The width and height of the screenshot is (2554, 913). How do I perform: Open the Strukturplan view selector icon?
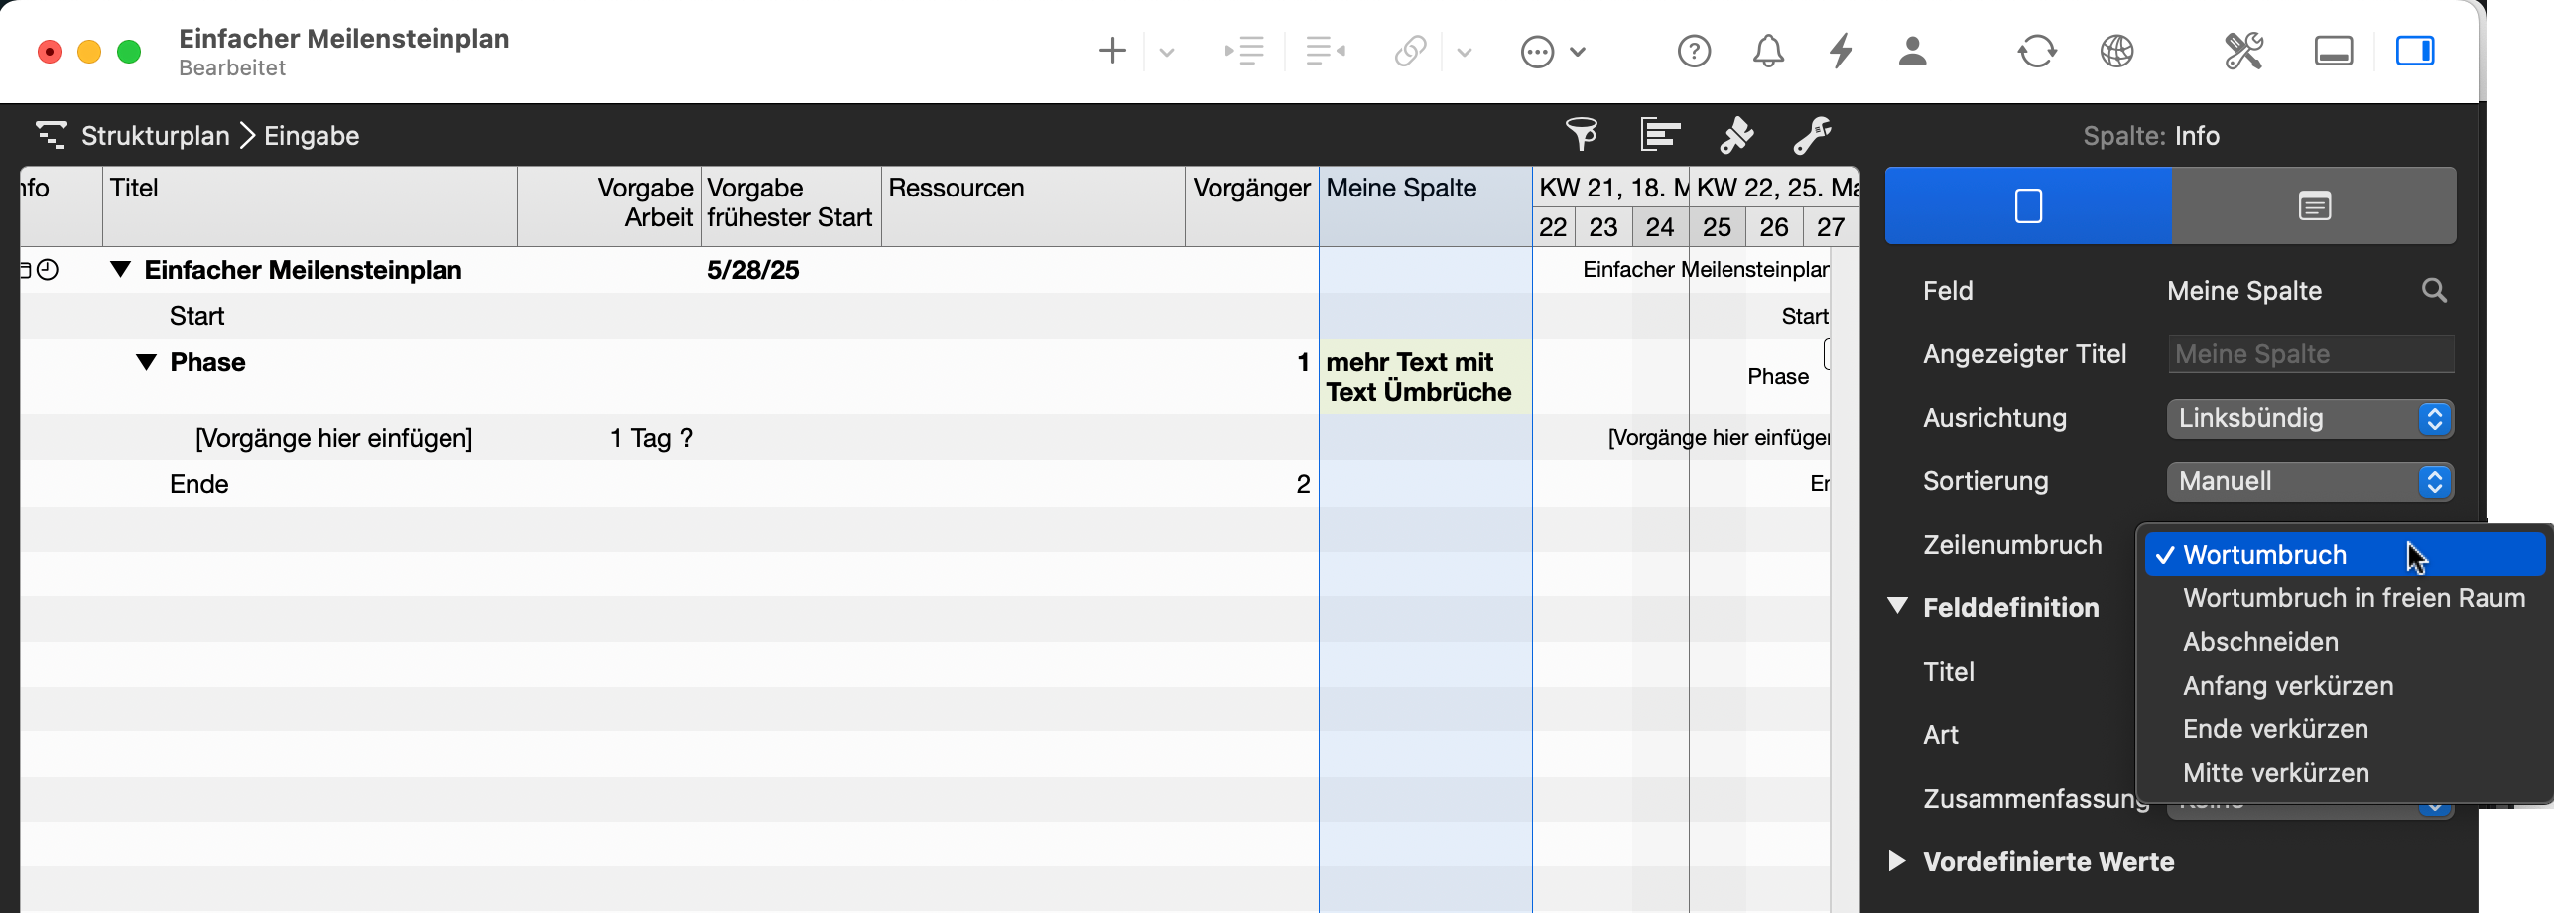[51, 135]
